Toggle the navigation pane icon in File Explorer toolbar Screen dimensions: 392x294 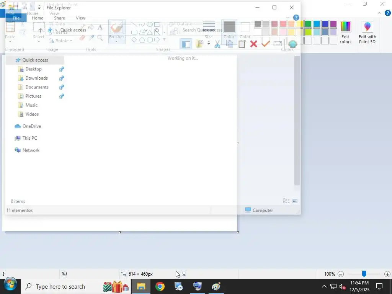(x=186, y=44)
